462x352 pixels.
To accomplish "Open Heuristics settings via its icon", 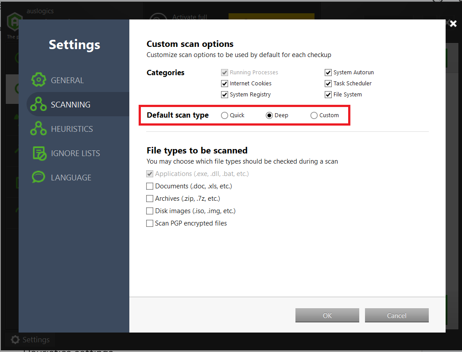I will click(39, 128).
